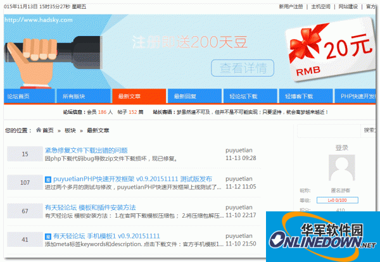The width and height of the screenshot is (380, 262).
Task: Click image icon beside 手机模板1 post
Action: coord(48,237)
